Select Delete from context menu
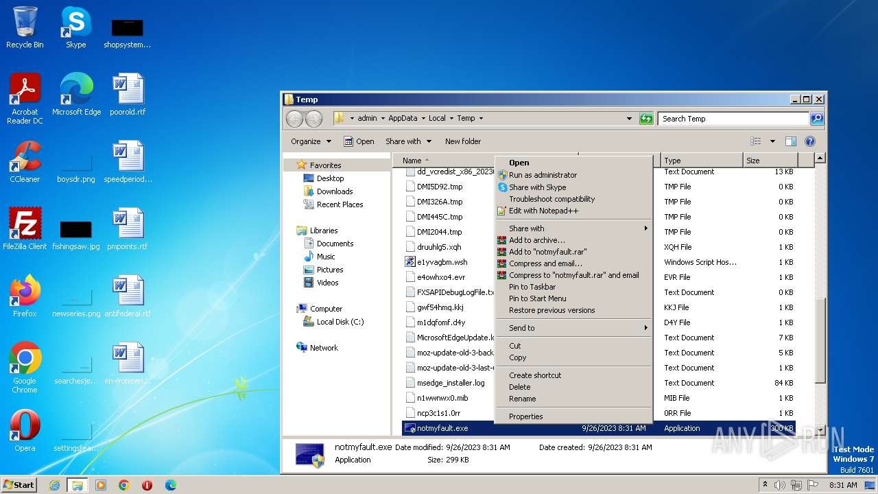 click(573, 387)
